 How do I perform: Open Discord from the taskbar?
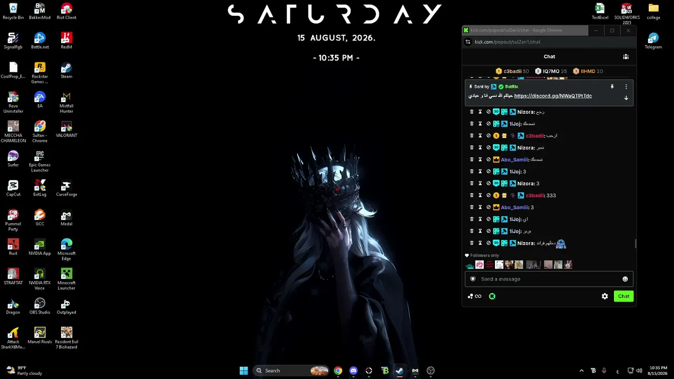tap(353, 371)
